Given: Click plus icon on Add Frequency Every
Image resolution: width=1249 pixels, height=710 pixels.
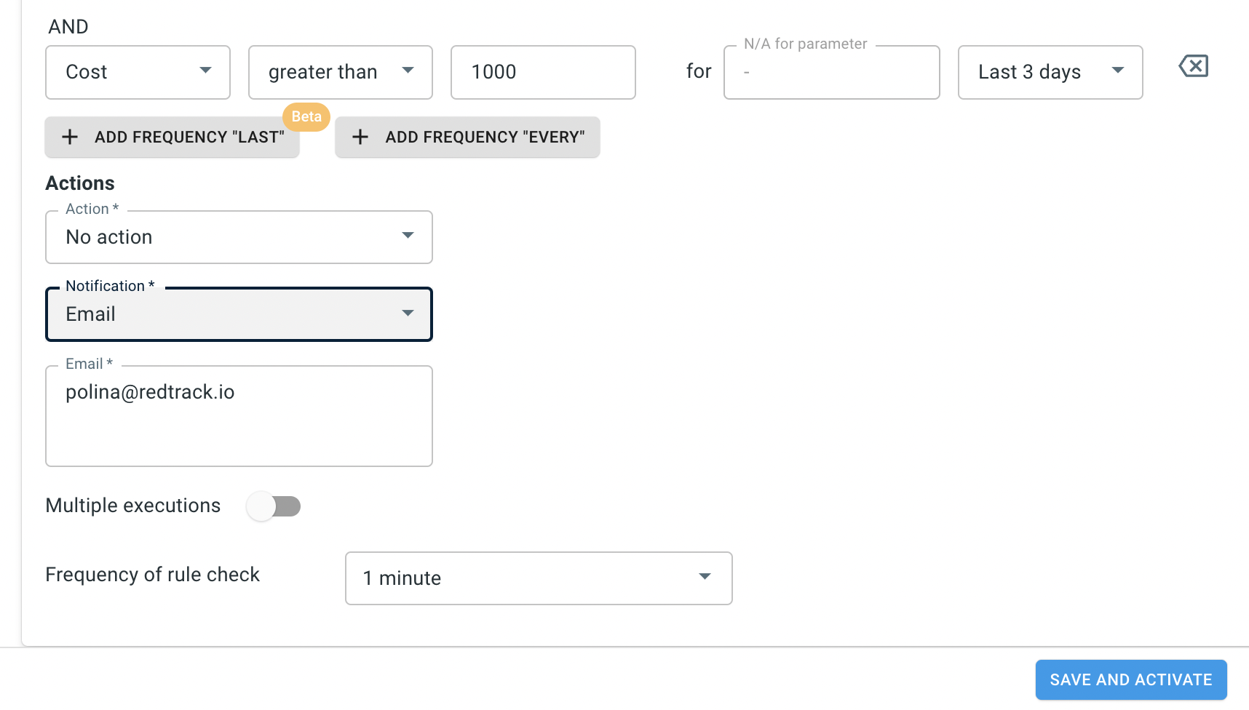Looking at the screenshot, I should click(360, 137).
